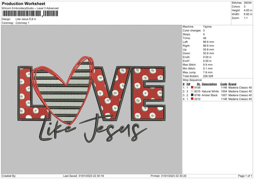Click the Code column header

click(x=224, y=84)
